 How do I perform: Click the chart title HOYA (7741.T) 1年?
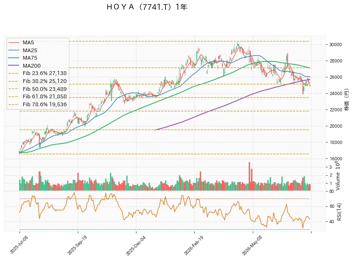147,7
